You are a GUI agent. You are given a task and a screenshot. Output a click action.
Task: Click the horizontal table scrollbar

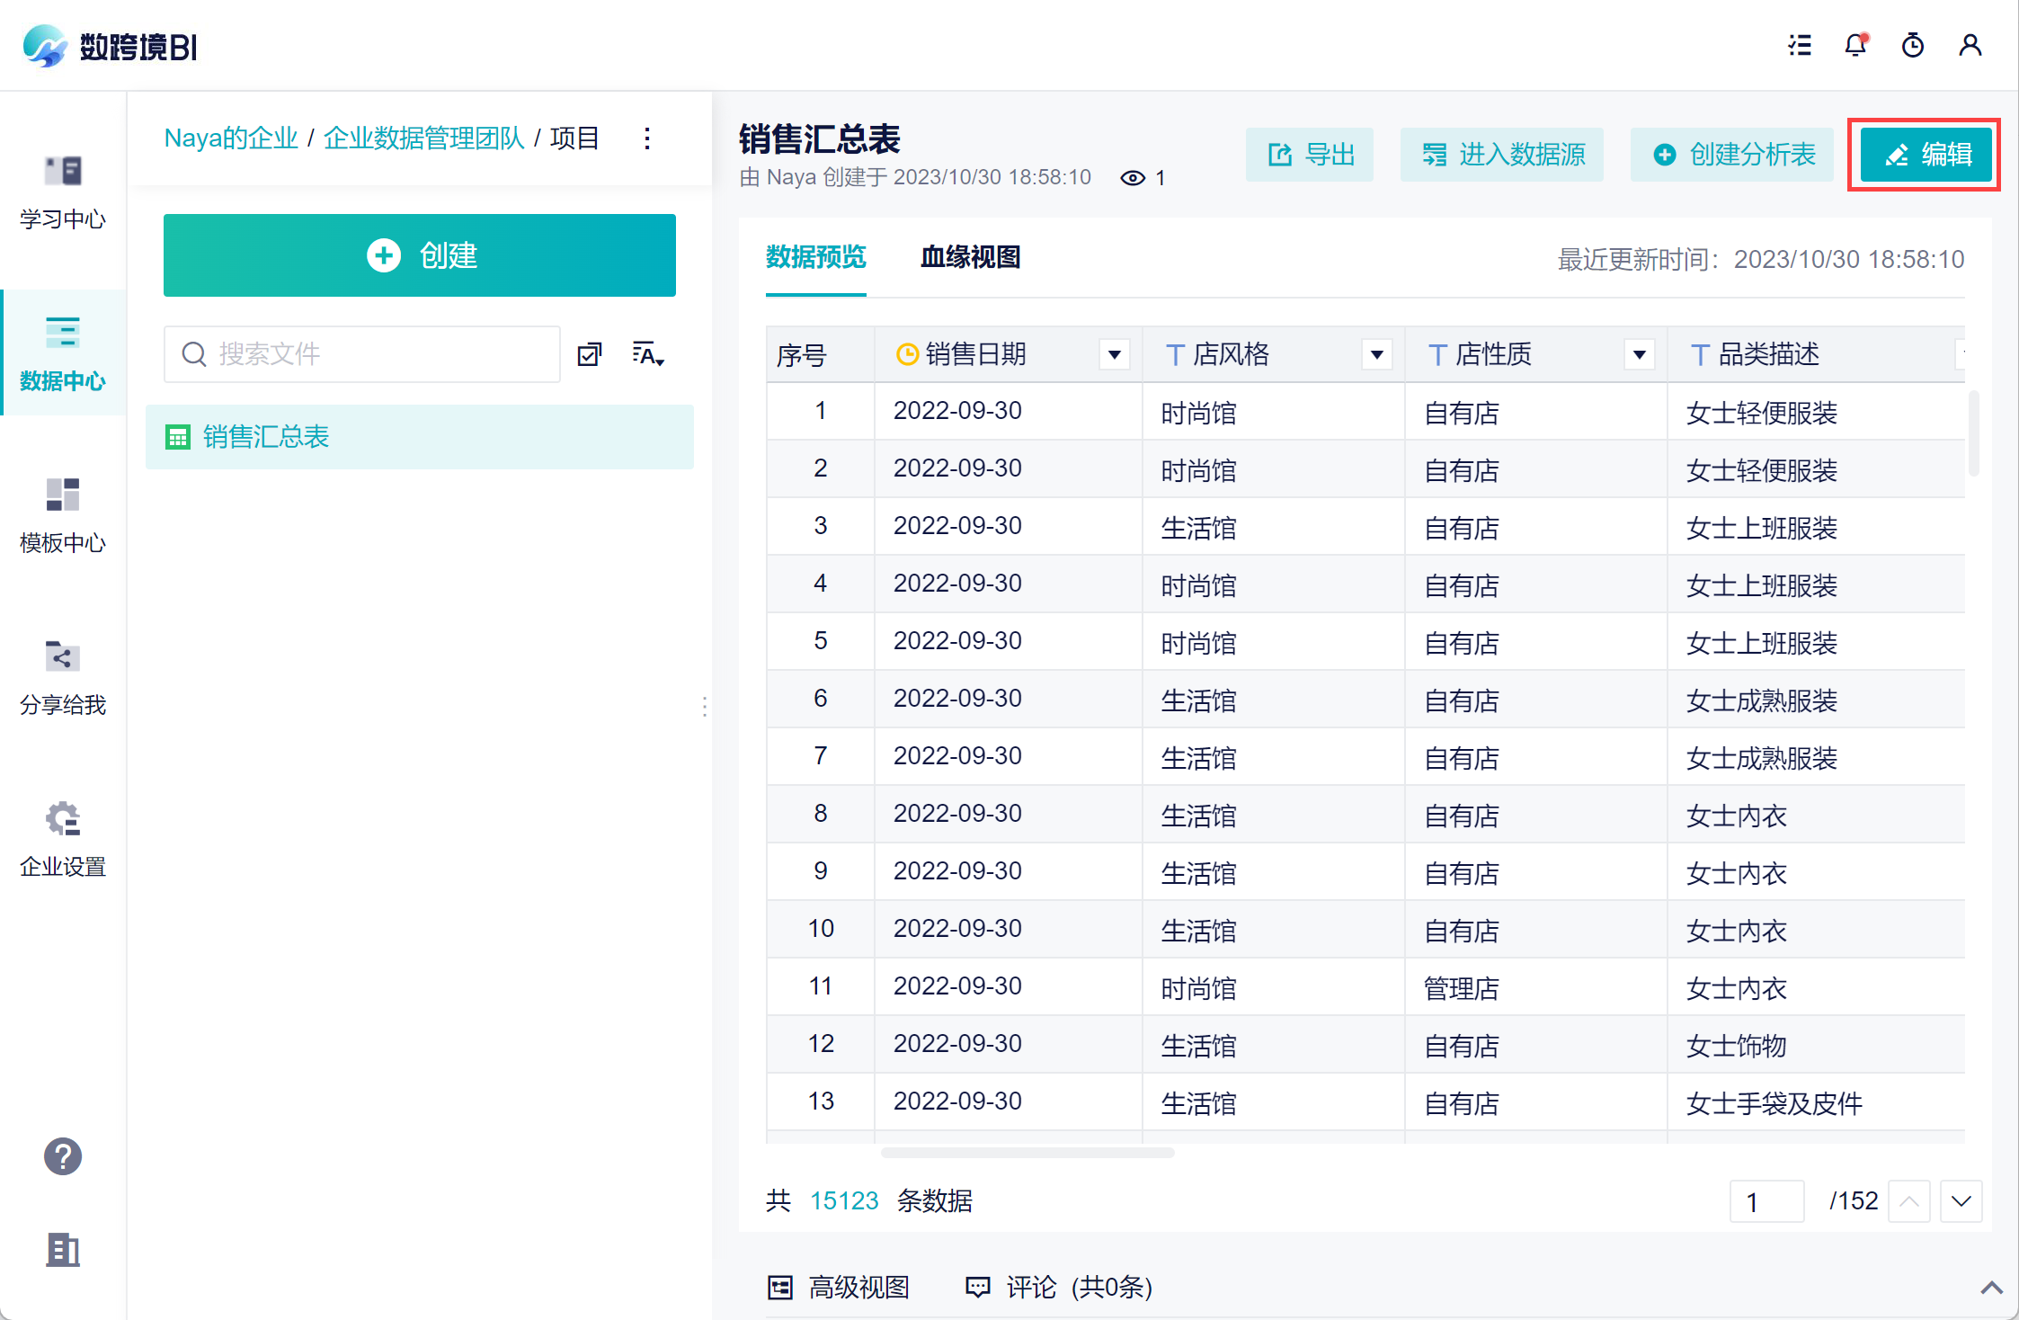click(x=1027, y=1153)
